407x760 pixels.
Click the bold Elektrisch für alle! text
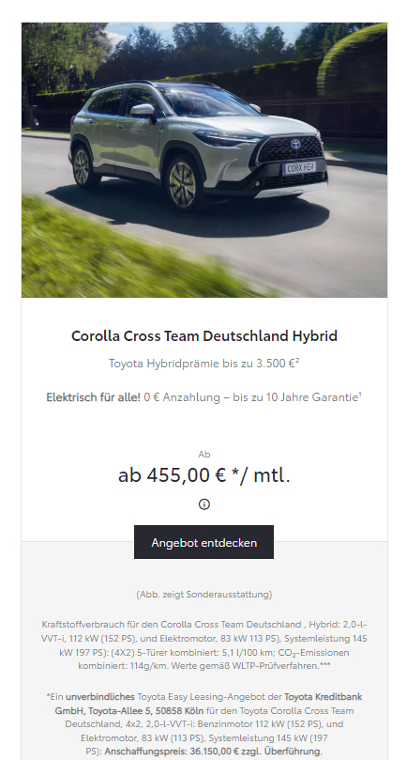[x=93, y=397]
